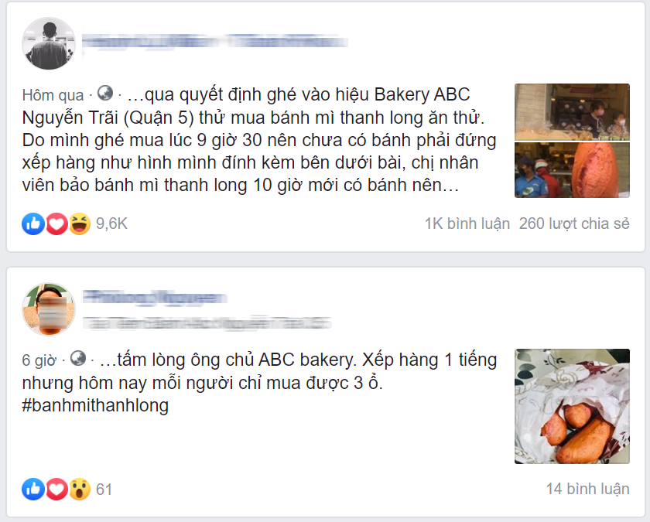Open second poster's blurred-face avatar
The image size is (650, 522).
click(49, 309)
